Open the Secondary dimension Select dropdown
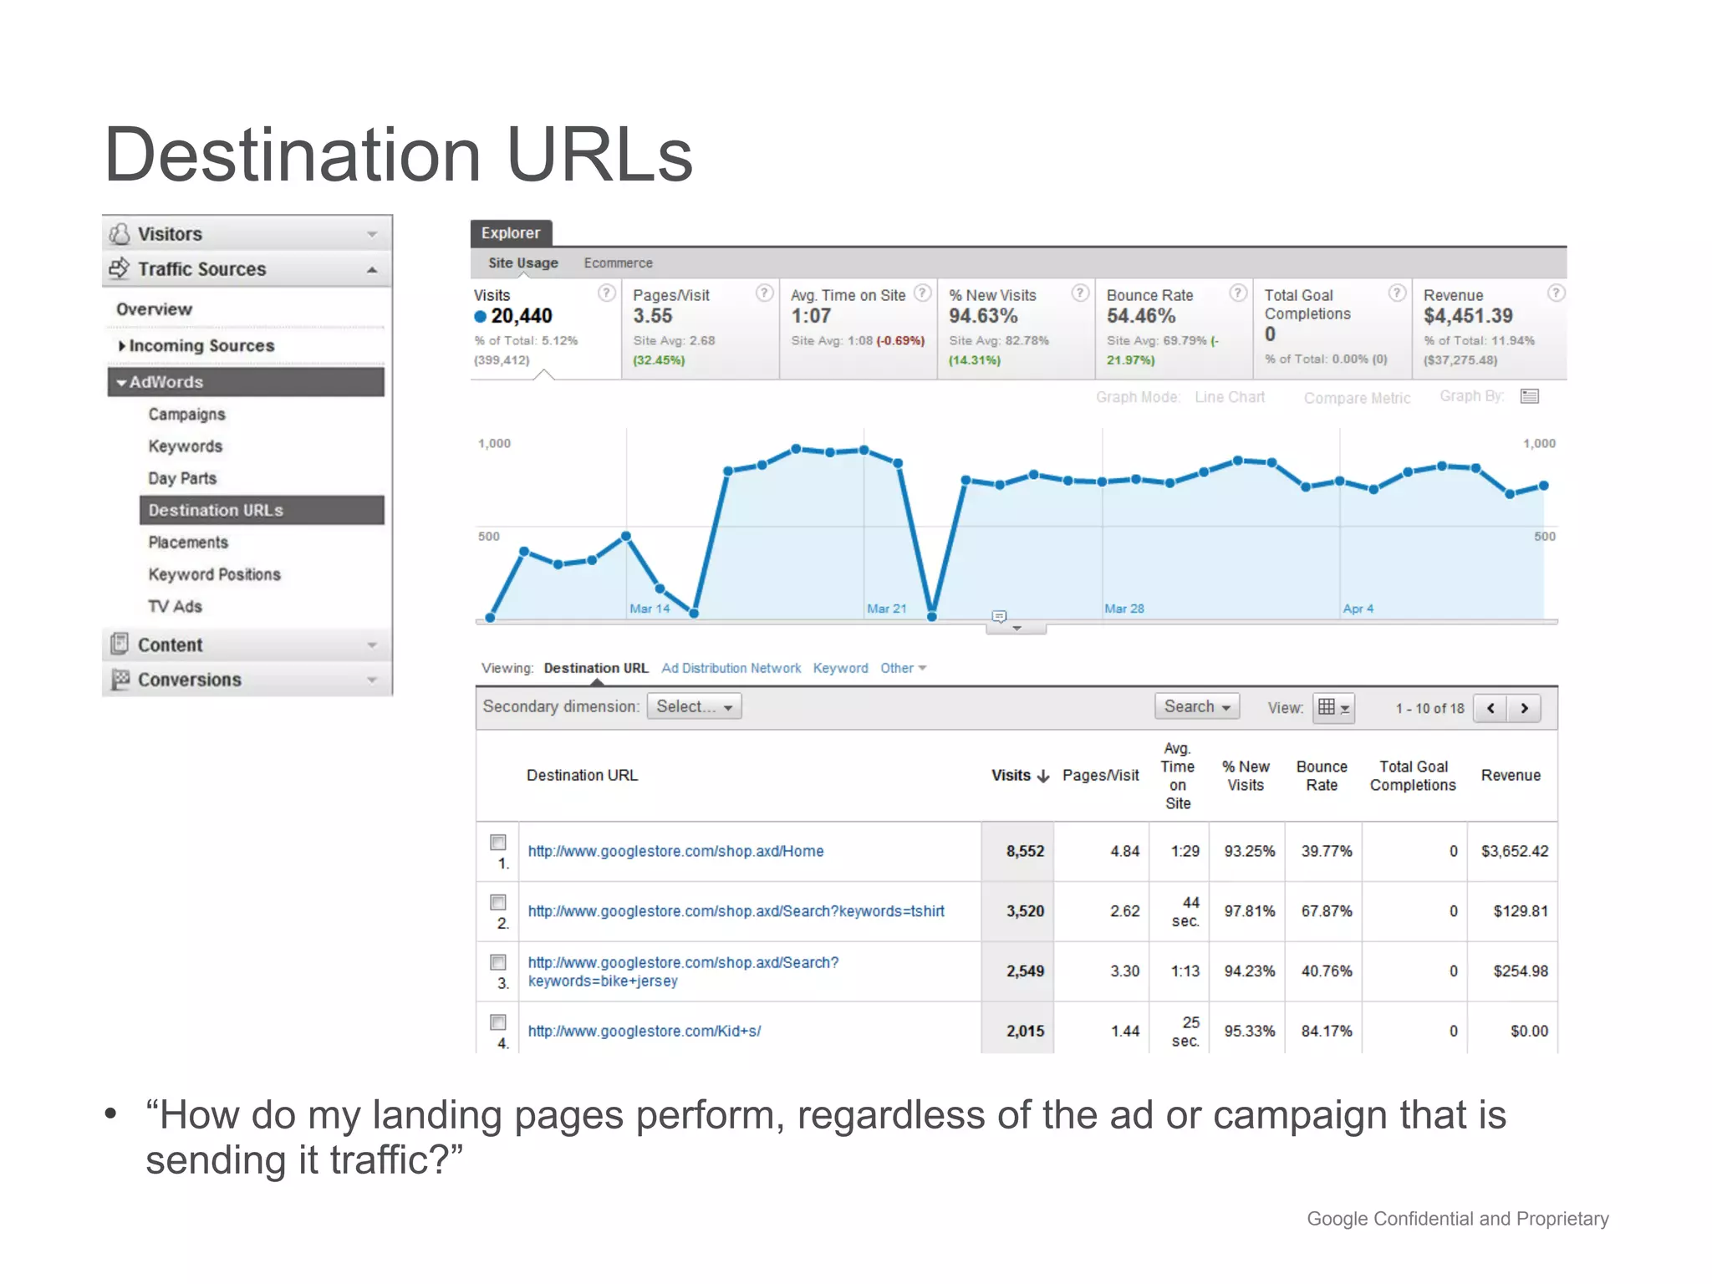The image size is (1712, 1284). (694, 706)
